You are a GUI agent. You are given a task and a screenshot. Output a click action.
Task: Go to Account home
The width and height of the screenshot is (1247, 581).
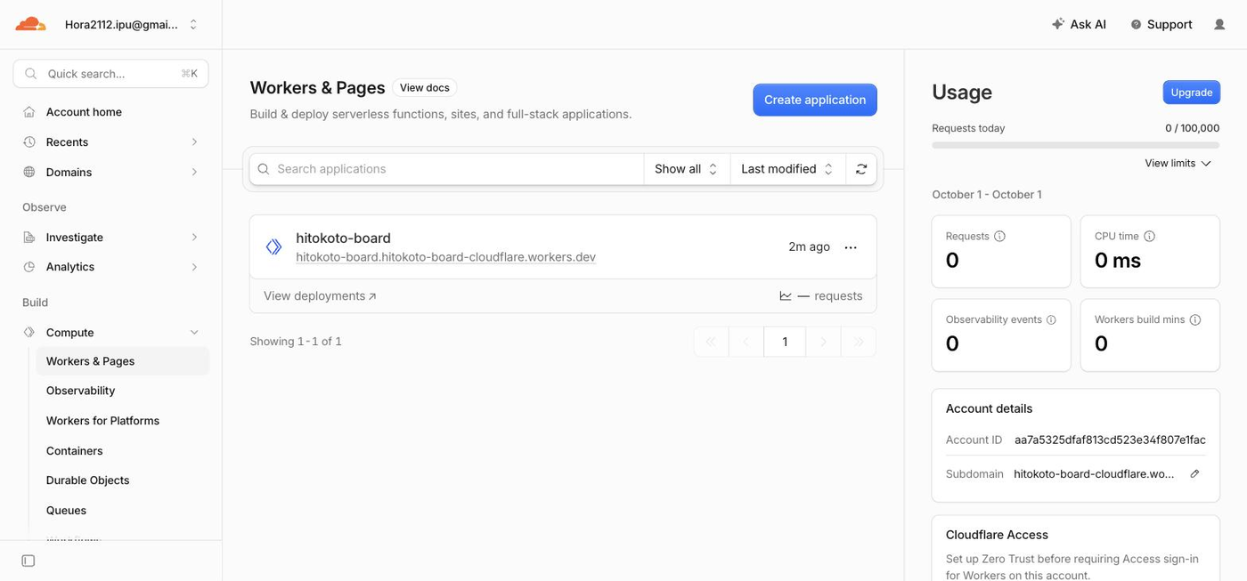[x=84, y=112]
